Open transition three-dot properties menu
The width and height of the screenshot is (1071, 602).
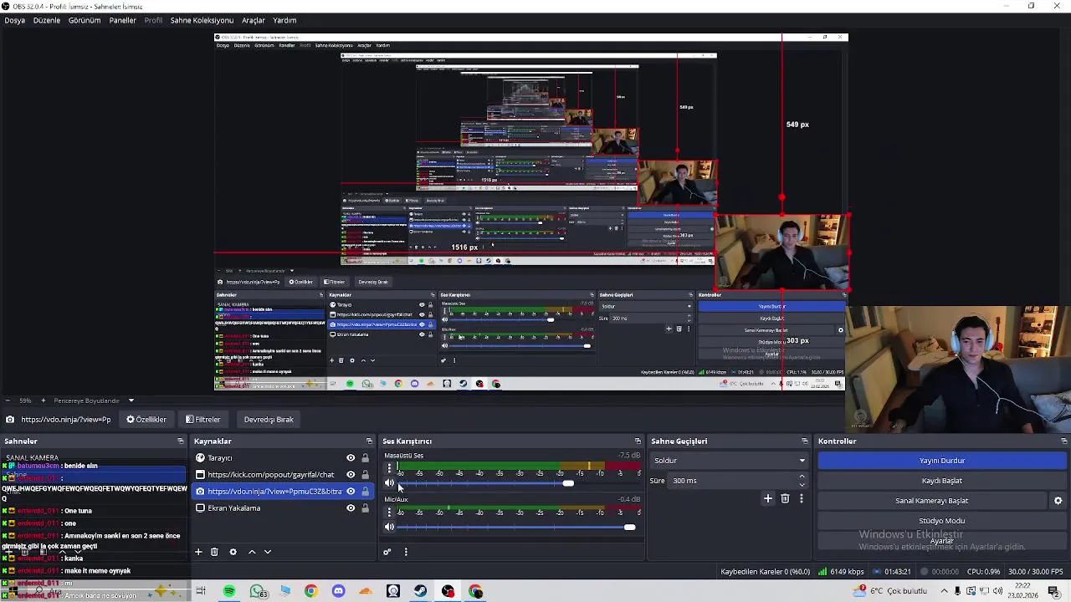(801, 498)
